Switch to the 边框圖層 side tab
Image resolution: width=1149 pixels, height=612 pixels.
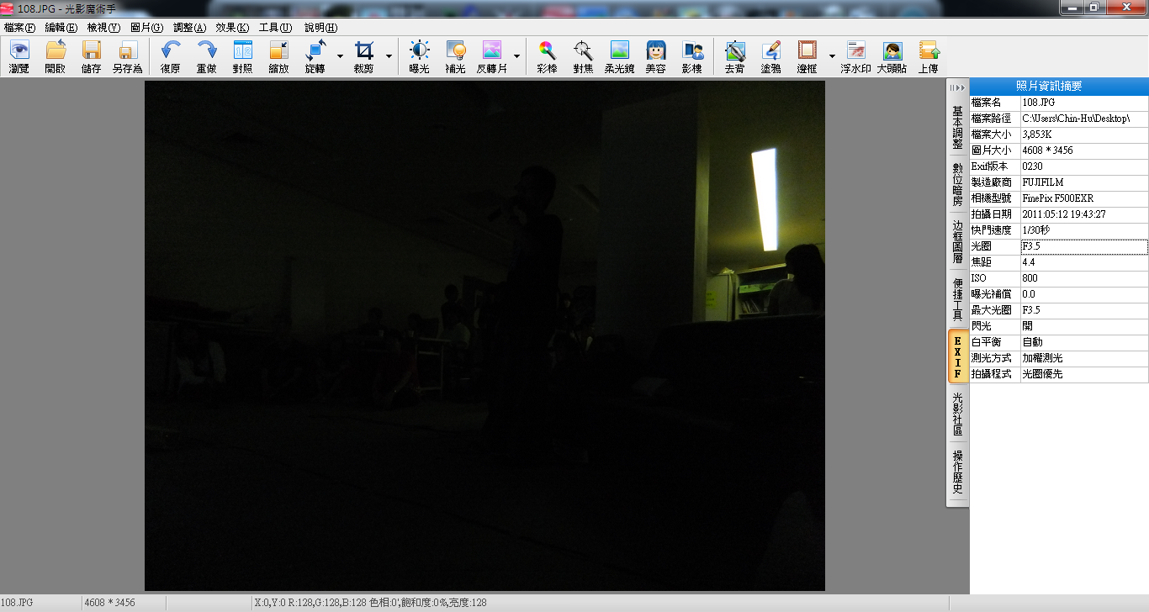[957, 242]
